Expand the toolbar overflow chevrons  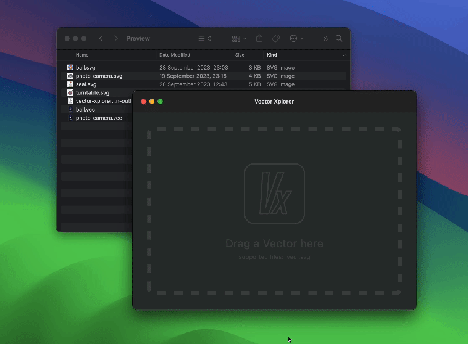pyautogui.click(x=325, y=38)
